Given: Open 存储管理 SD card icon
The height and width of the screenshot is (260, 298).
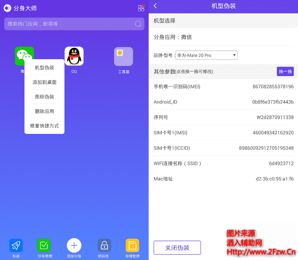Looking at the screenshot, I should 132,245.
